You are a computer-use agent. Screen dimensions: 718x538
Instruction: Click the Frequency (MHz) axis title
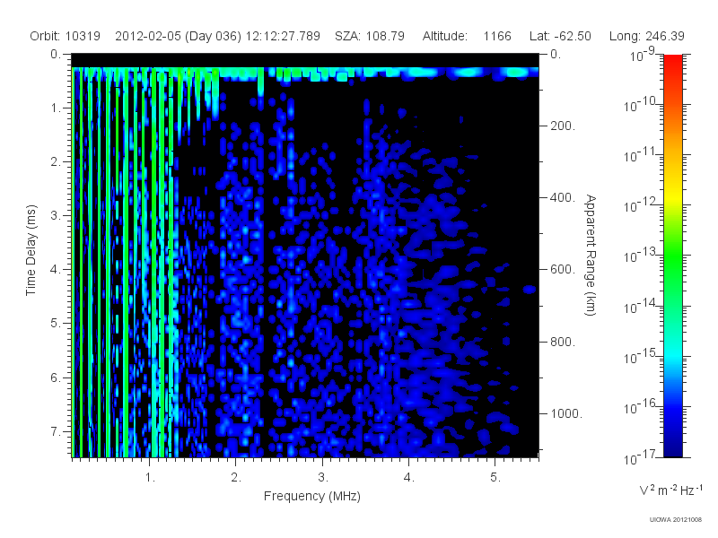coord(312,497)
